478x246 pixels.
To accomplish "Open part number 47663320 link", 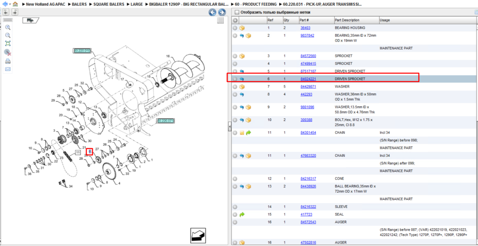I will point(308,155).
